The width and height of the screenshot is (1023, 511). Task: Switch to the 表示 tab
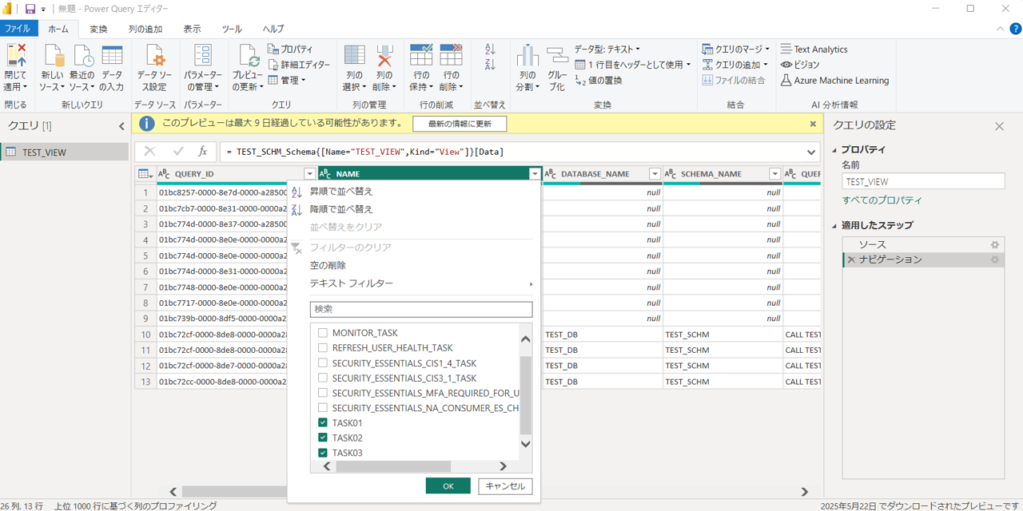[x=192, y=29]
